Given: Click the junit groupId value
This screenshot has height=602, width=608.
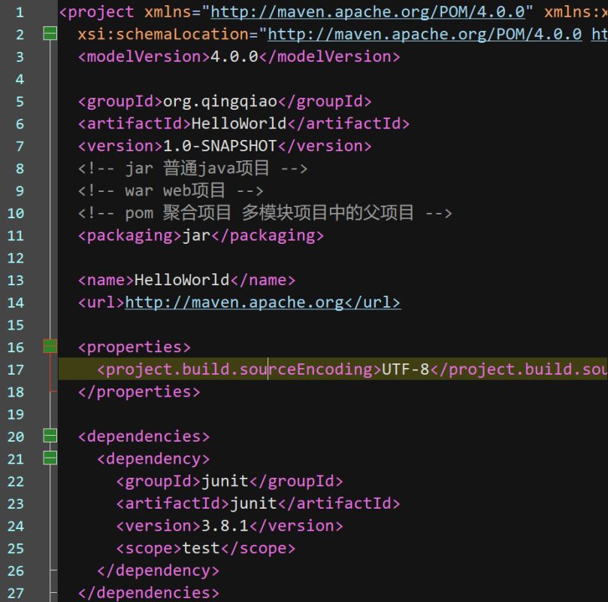Looking at the screenshot, I should (225, 482).
